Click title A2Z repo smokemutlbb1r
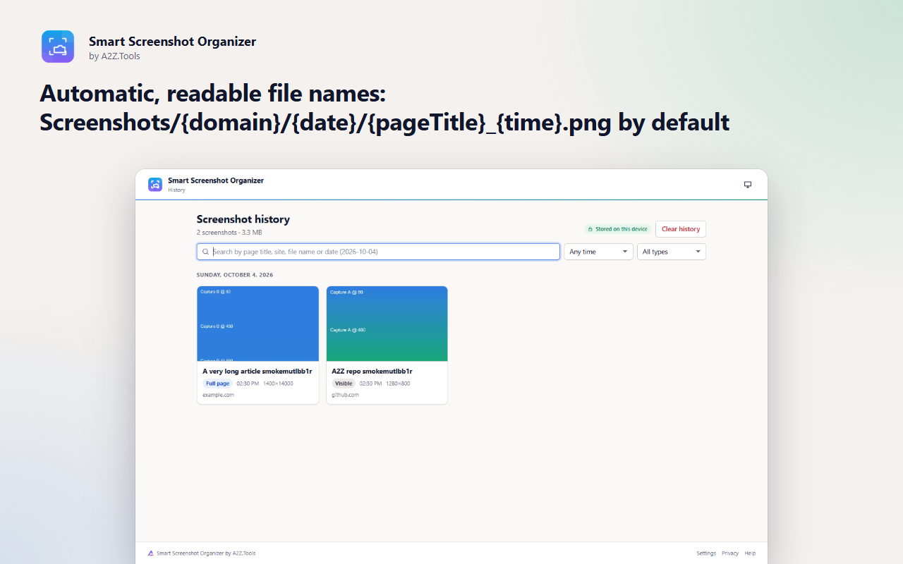This screenshot has height=564, width=903. point(372,371)
